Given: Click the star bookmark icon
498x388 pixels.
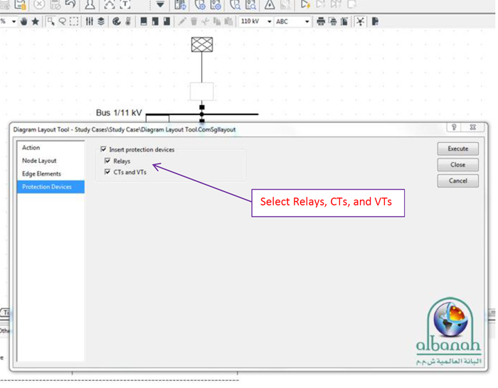Looking at the screenshot, I should pos(36,21).
